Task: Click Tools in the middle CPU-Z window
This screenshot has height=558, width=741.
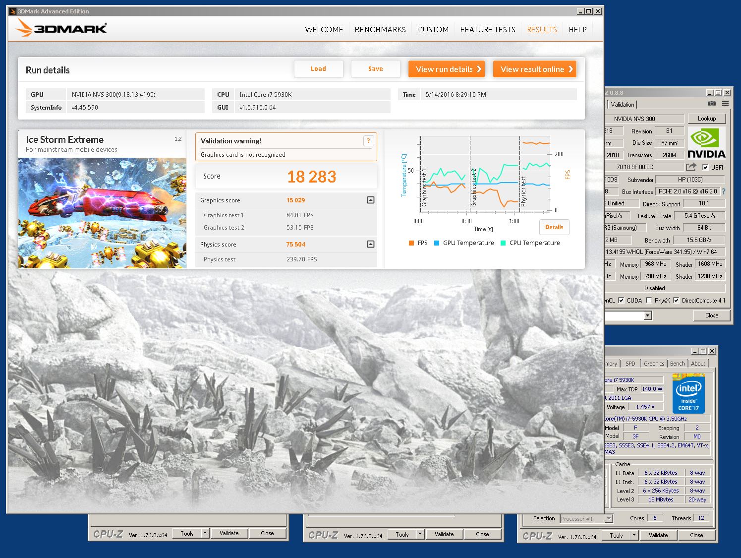Action: (402, 534)
